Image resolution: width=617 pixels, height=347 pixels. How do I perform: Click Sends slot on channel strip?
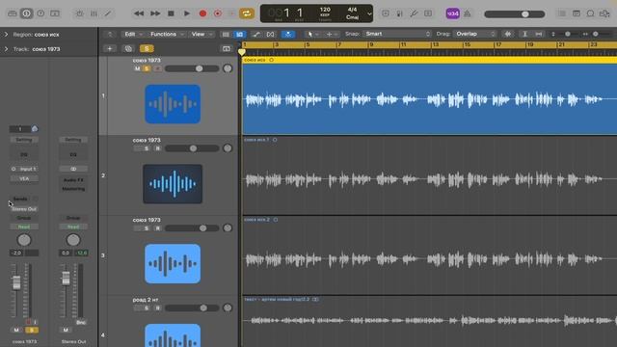20,200
